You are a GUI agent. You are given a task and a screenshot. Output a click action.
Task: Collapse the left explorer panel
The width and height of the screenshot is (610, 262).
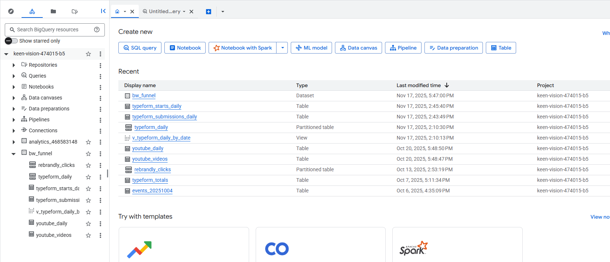coord(103,11)
